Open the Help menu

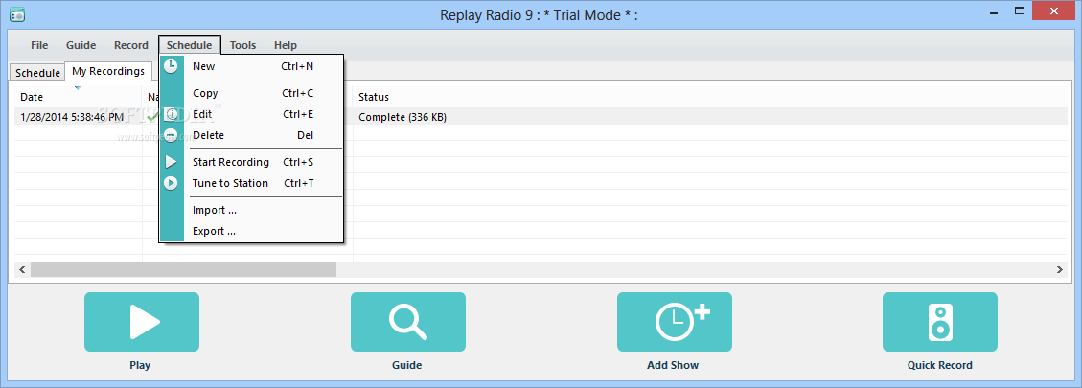click(x=285, y=45)
